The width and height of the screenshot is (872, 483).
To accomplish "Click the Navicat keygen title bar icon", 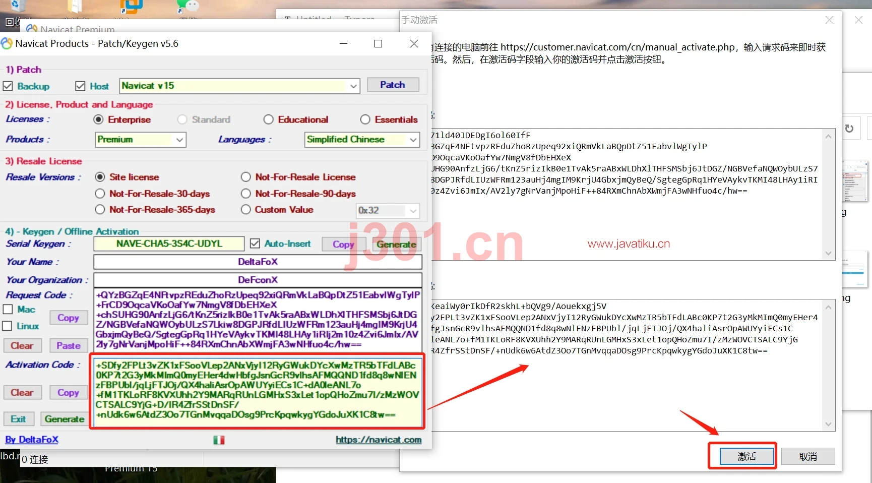I will [7, 43].
